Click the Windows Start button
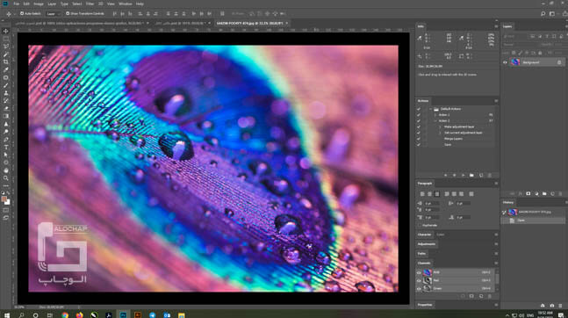Screen dimensions: 568x318 [7, 315]
